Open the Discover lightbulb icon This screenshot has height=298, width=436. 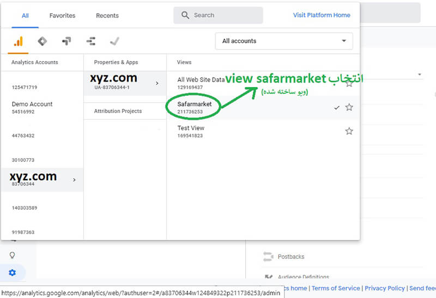pos(12,255)
